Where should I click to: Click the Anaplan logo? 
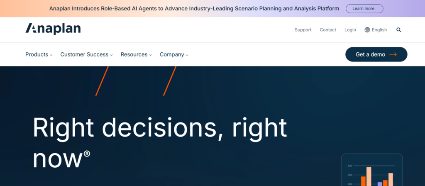coord(53,29)
